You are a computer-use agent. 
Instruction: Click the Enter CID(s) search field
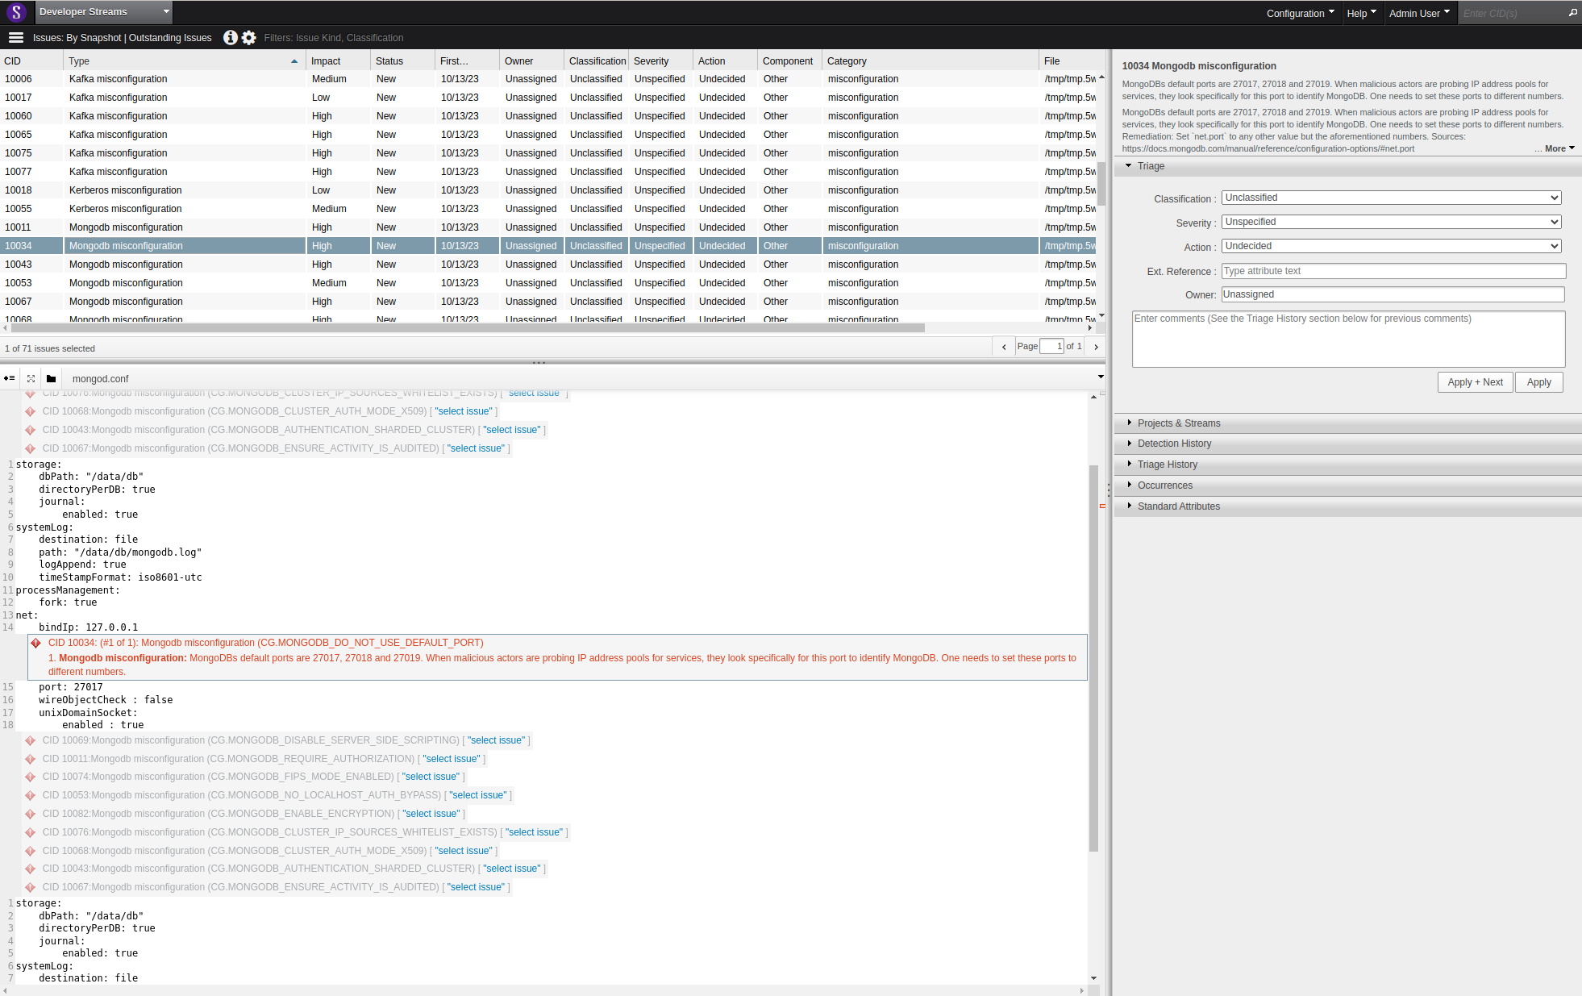pos(1512,13)
